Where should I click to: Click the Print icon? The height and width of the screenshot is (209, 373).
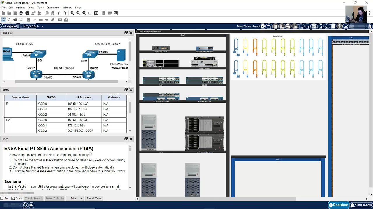(21, 13)
